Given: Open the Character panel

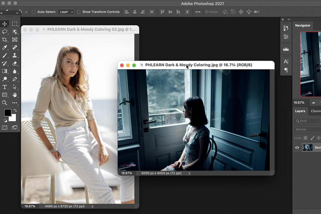Looking at the screenshot, I should 286,61.
